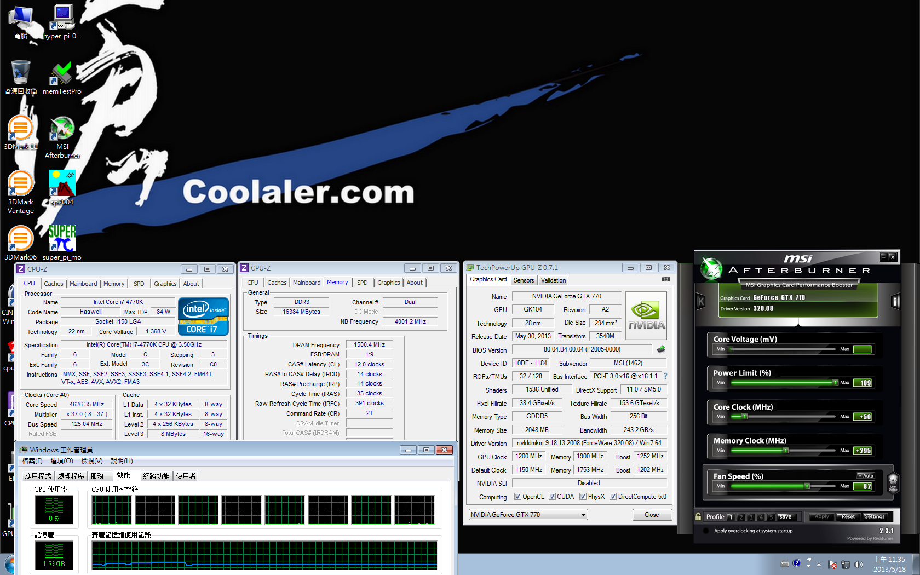The image size is (920, 575).
Task: Click the Fan Speed slider handle
Action: tap(807, 486)
